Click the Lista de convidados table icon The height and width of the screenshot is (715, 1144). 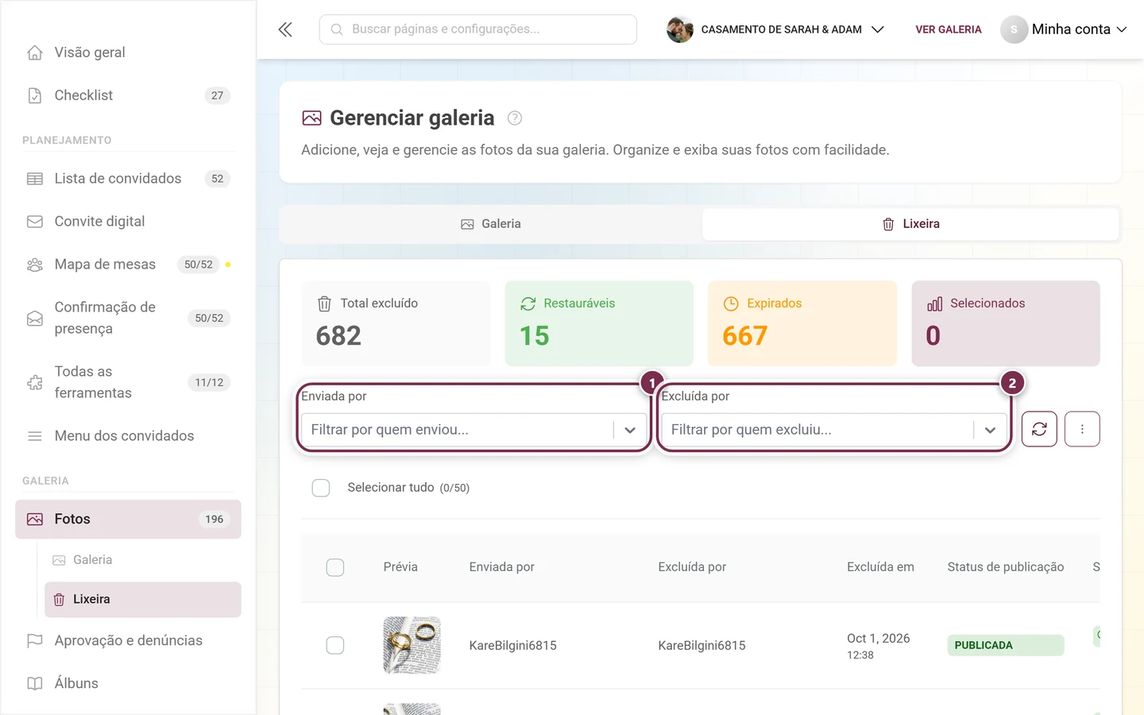(35, 179)
